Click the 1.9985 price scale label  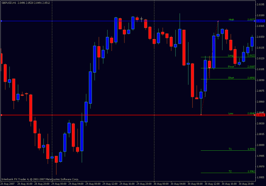[x=261, y=156]
